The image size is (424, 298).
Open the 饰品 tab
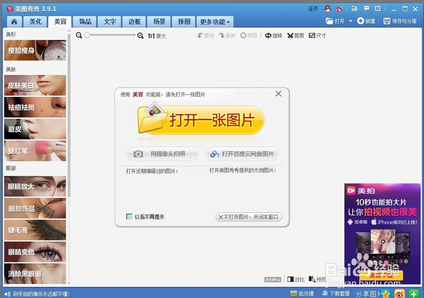coord(85,22)
